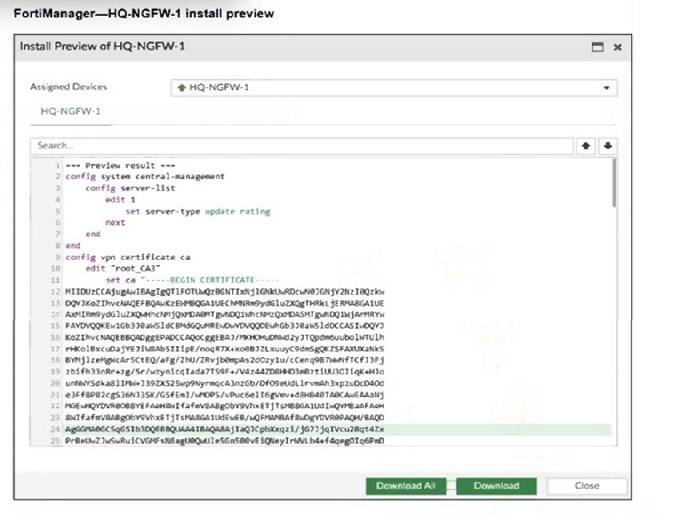Click line "config system central-management"

[145, 177]
